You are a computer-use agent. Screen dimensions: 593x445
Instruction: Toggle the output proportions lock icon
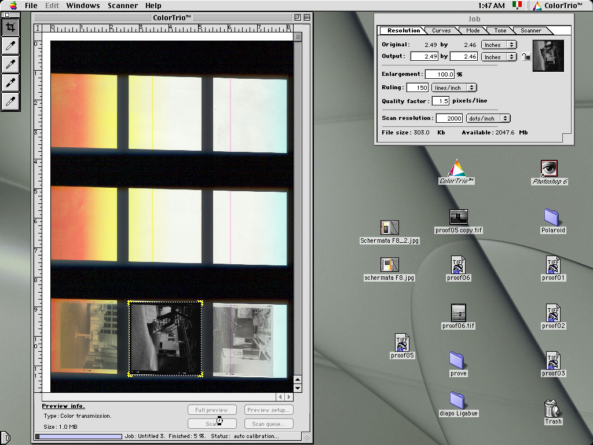525,57
